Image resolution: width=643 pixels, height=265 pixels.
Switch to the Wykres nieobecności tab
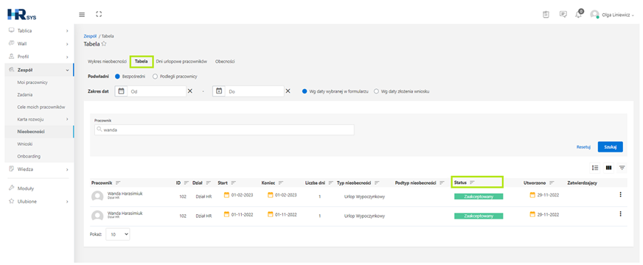pos(107,61)
